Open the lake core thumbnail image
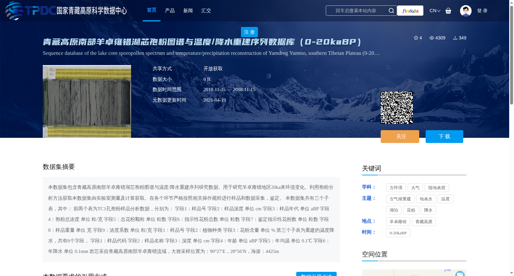The height and width of the screenshot is (276, 514). click(x=87, y=102)
